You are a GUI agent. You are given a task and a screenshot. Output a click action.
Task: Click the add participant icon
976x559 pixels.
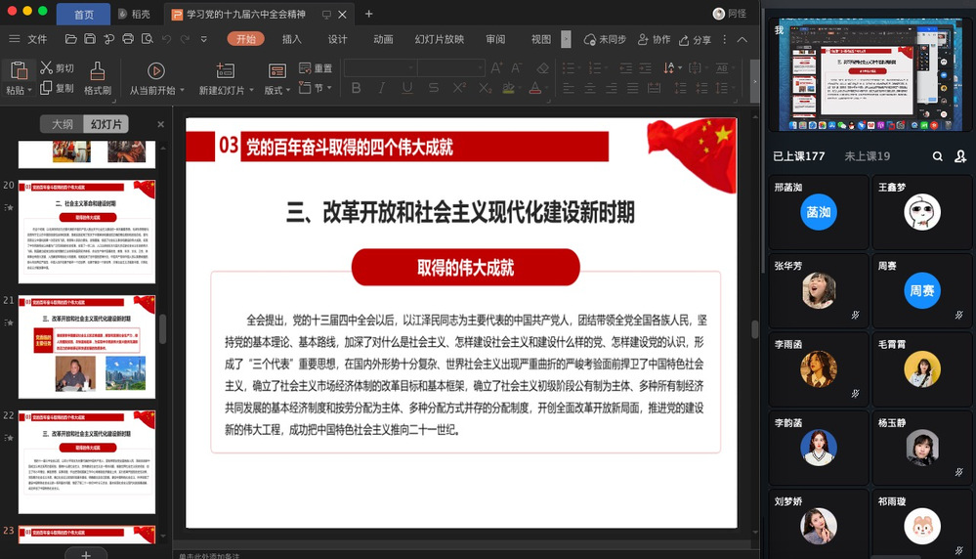(960, 156)
